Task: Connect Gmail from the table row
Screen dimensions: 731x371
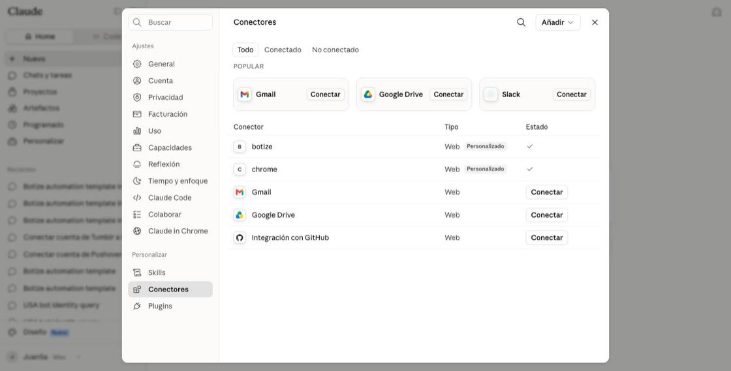Action: [x=547, y=192]
